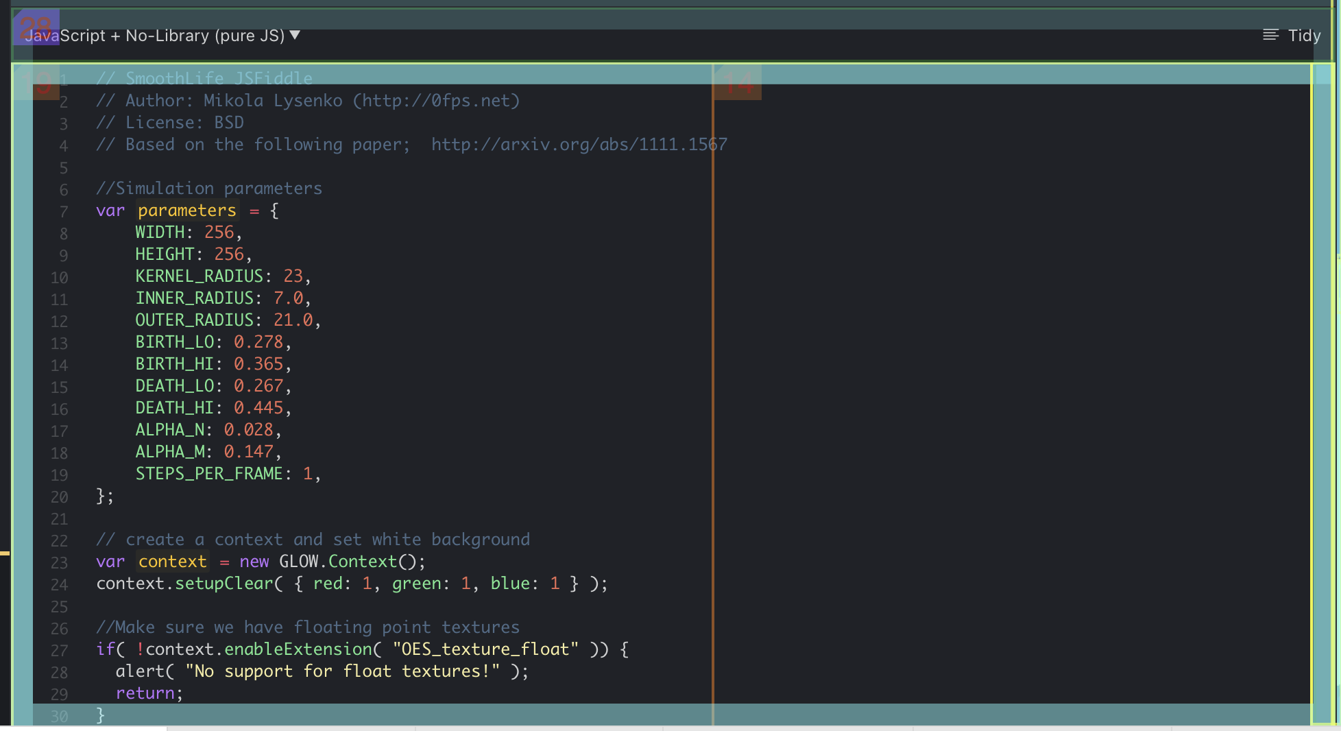Open the JavaScript language selector dropdown
Screen dimensions: 1341x731
[x=158, y=35]
